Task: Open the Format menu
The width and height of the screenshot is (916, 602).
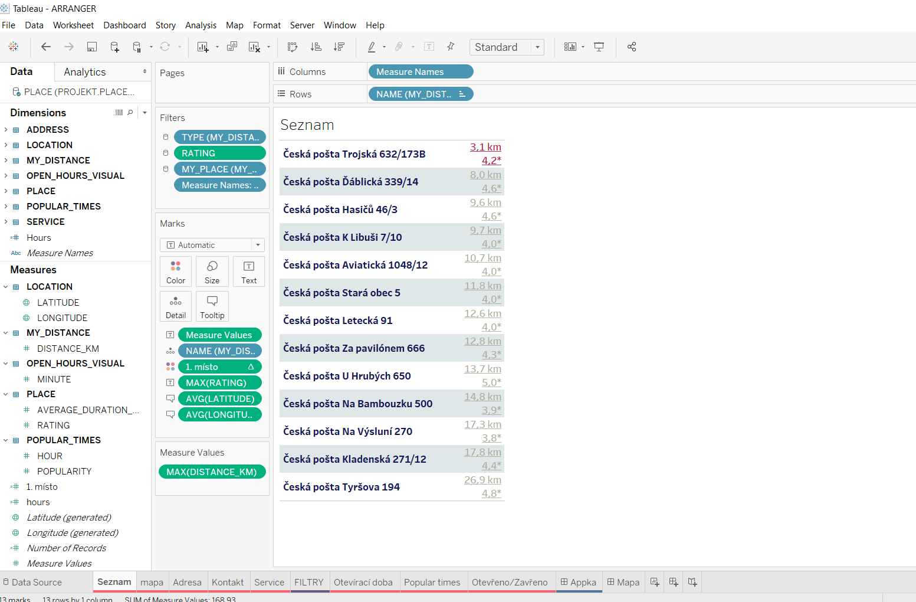Action: point(267,25)
